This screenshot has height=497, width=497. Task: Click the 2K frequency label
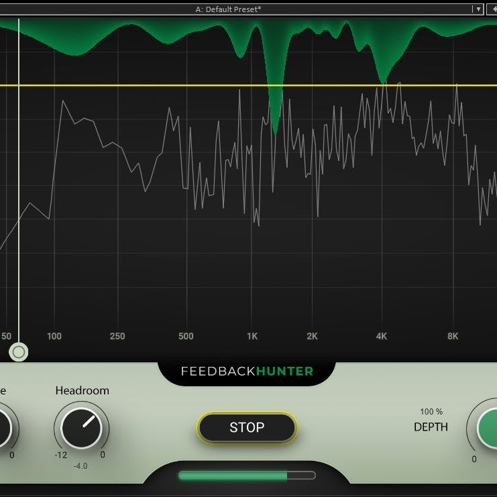(312, 336)
